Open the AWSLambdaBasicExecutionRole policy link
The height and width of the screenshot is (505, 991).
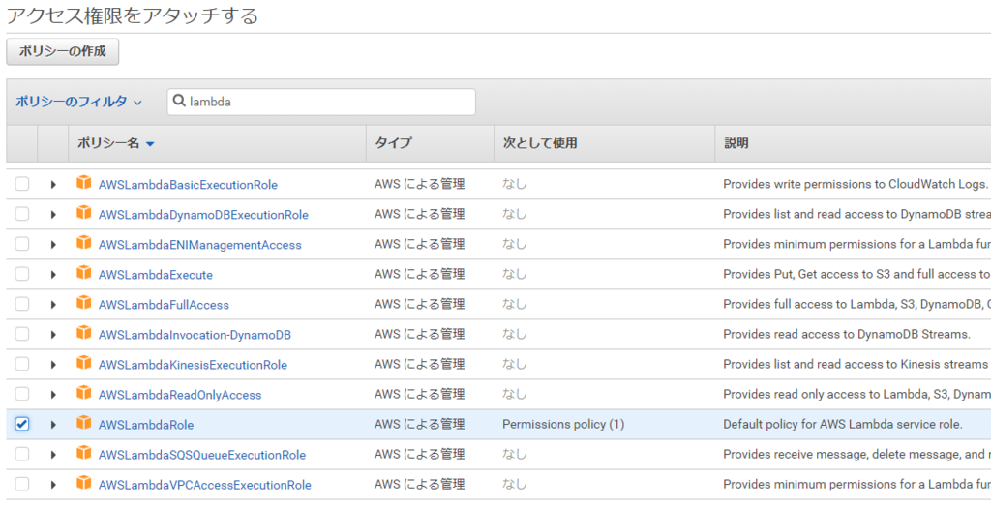pyautogui.click(x=188, y=185)
